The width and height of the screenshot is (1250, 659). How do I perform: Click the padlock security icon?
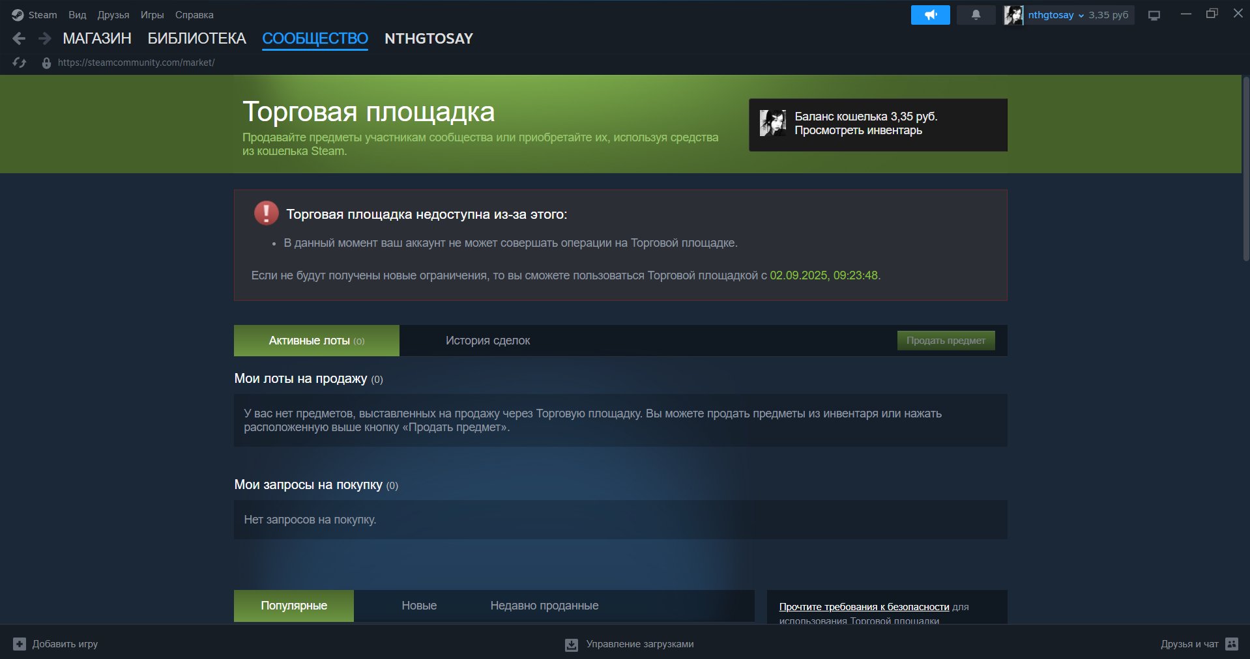[x=46, y=63]
